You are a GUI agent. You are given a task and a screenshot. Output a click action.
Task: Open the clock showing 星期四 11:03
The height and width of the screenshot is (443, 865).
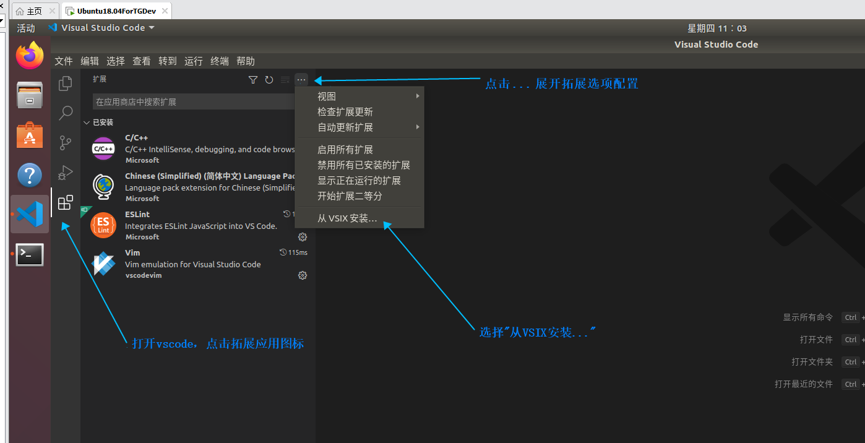click(717, 28)
